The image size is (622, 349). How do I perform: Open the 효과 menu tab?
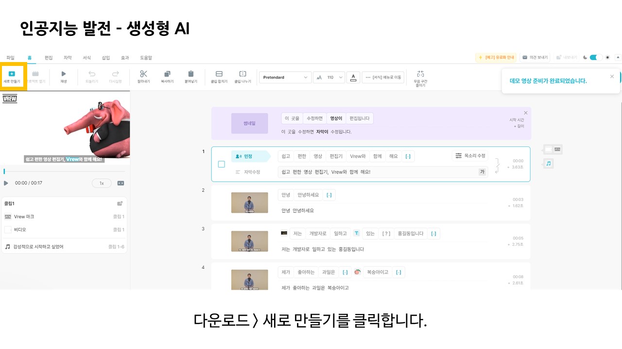point(125,58)
